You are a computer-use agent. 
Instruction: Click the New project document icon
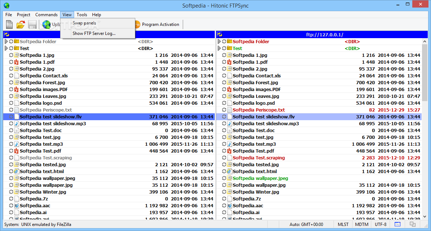coord(9,24)
